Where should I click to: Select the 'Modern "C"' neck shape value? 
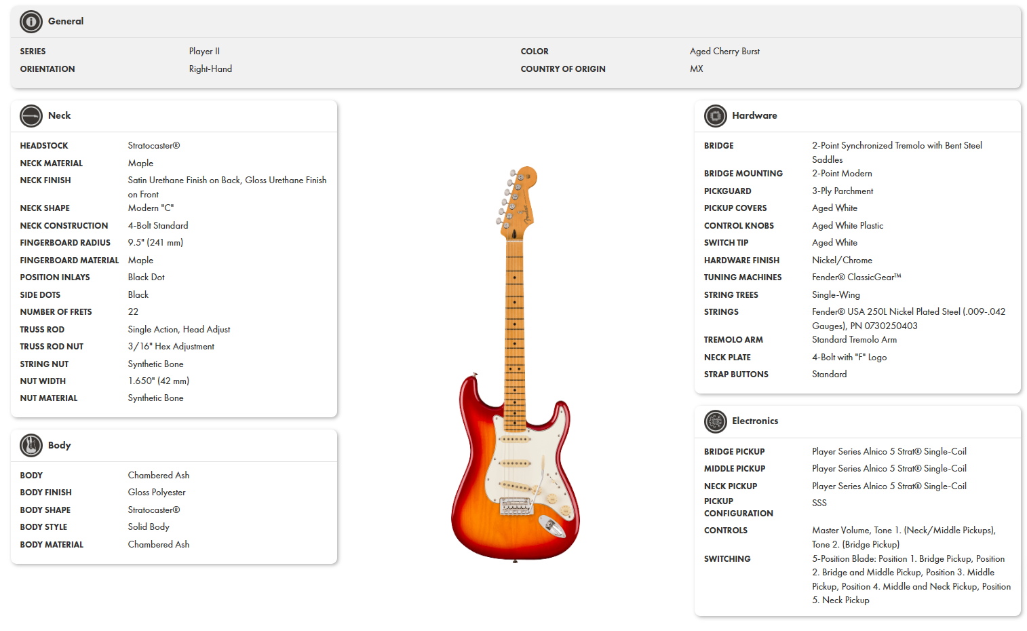[151, 208]
